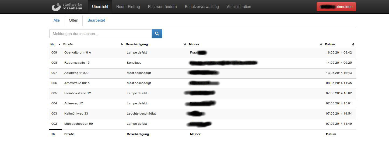The image size is (389, 144).
Task: Open Passwort ändern page
Action: click(162, 7)
